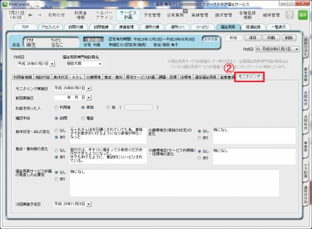Viewport: 312px width, 229px height.
Task: Open the 選択リスト side panel tab
Action: (x=306, y=47)
